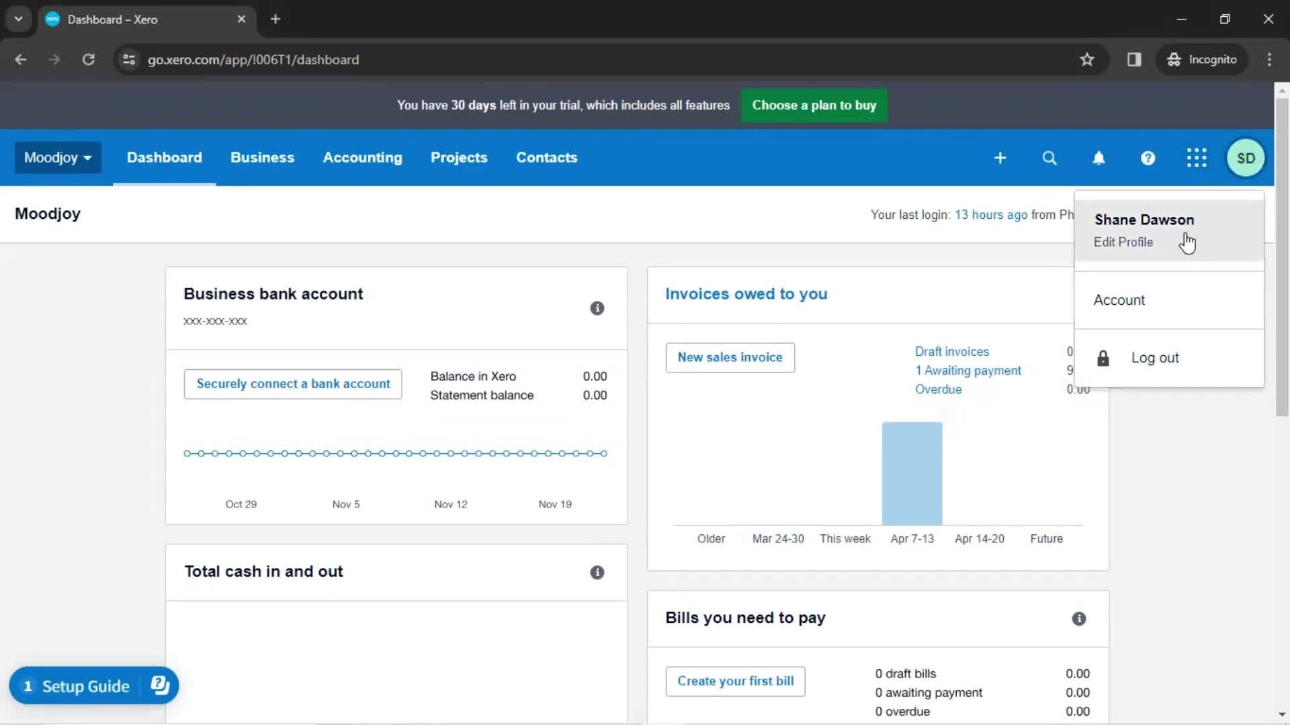Open a new browser tab
This screenshot has height=725, width=1290.
[x=275, y=19]
